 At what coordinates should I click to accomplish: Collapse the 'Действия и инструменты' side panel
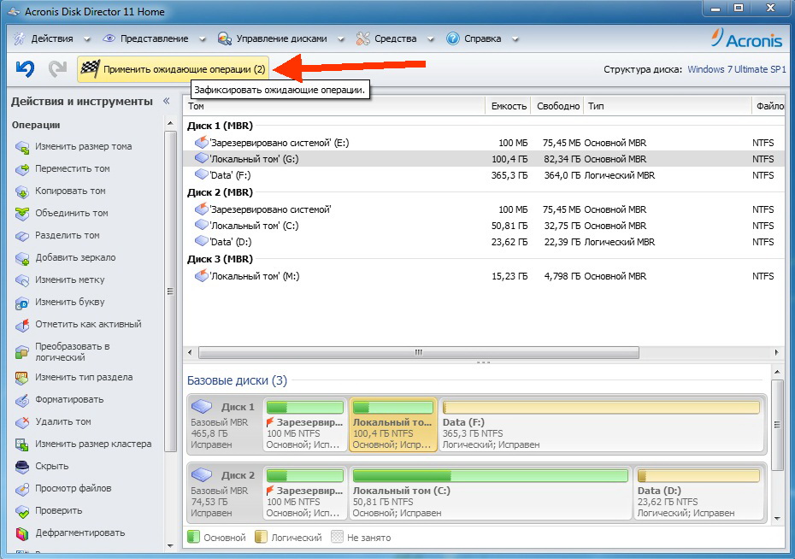coord(166,102)
